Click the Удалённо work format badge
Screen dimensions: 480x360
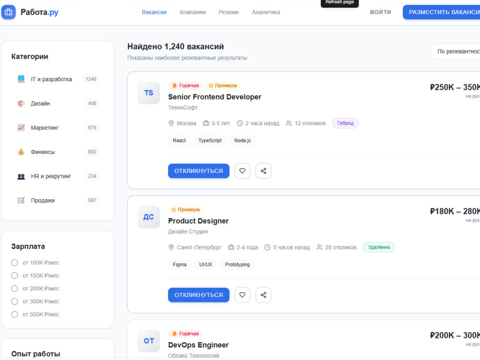379,247
